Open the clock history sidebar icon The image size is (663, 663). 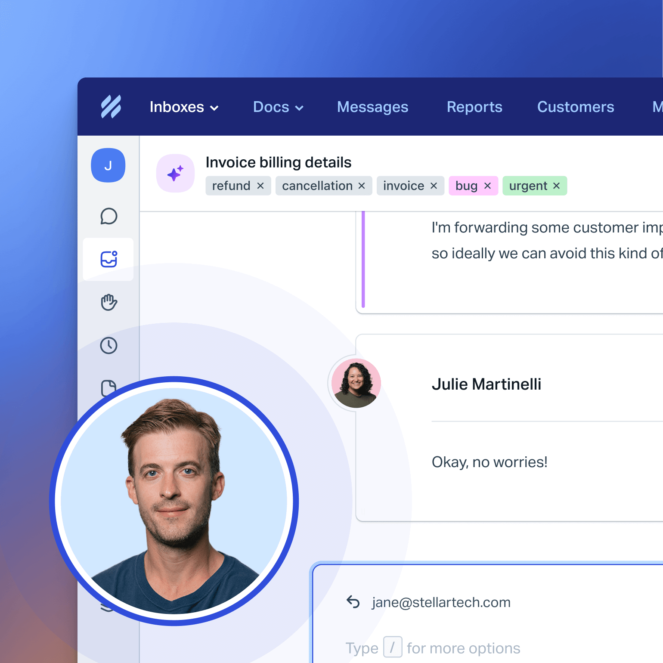click(108, 345)
